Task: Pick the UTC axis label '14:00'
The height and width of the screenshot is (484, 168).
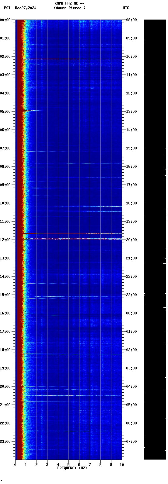Action: click(131, 130)
